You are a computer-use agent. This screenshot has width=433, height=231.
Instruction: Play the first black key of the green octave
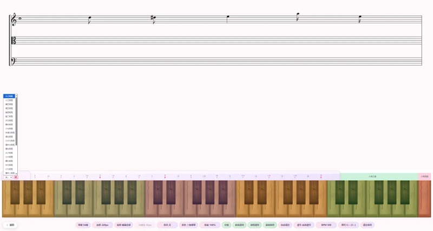(340, 192)
